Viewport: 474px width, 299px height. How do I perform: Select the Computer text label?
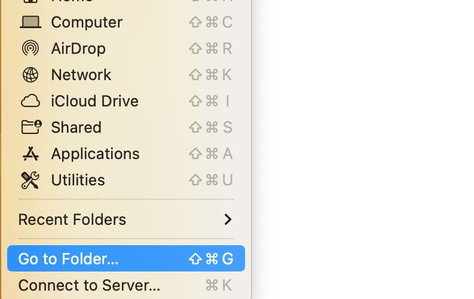point(87,22)
